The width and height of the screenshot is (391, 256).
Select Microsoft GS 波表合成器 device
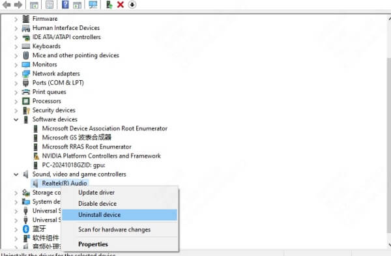[76, 137]
